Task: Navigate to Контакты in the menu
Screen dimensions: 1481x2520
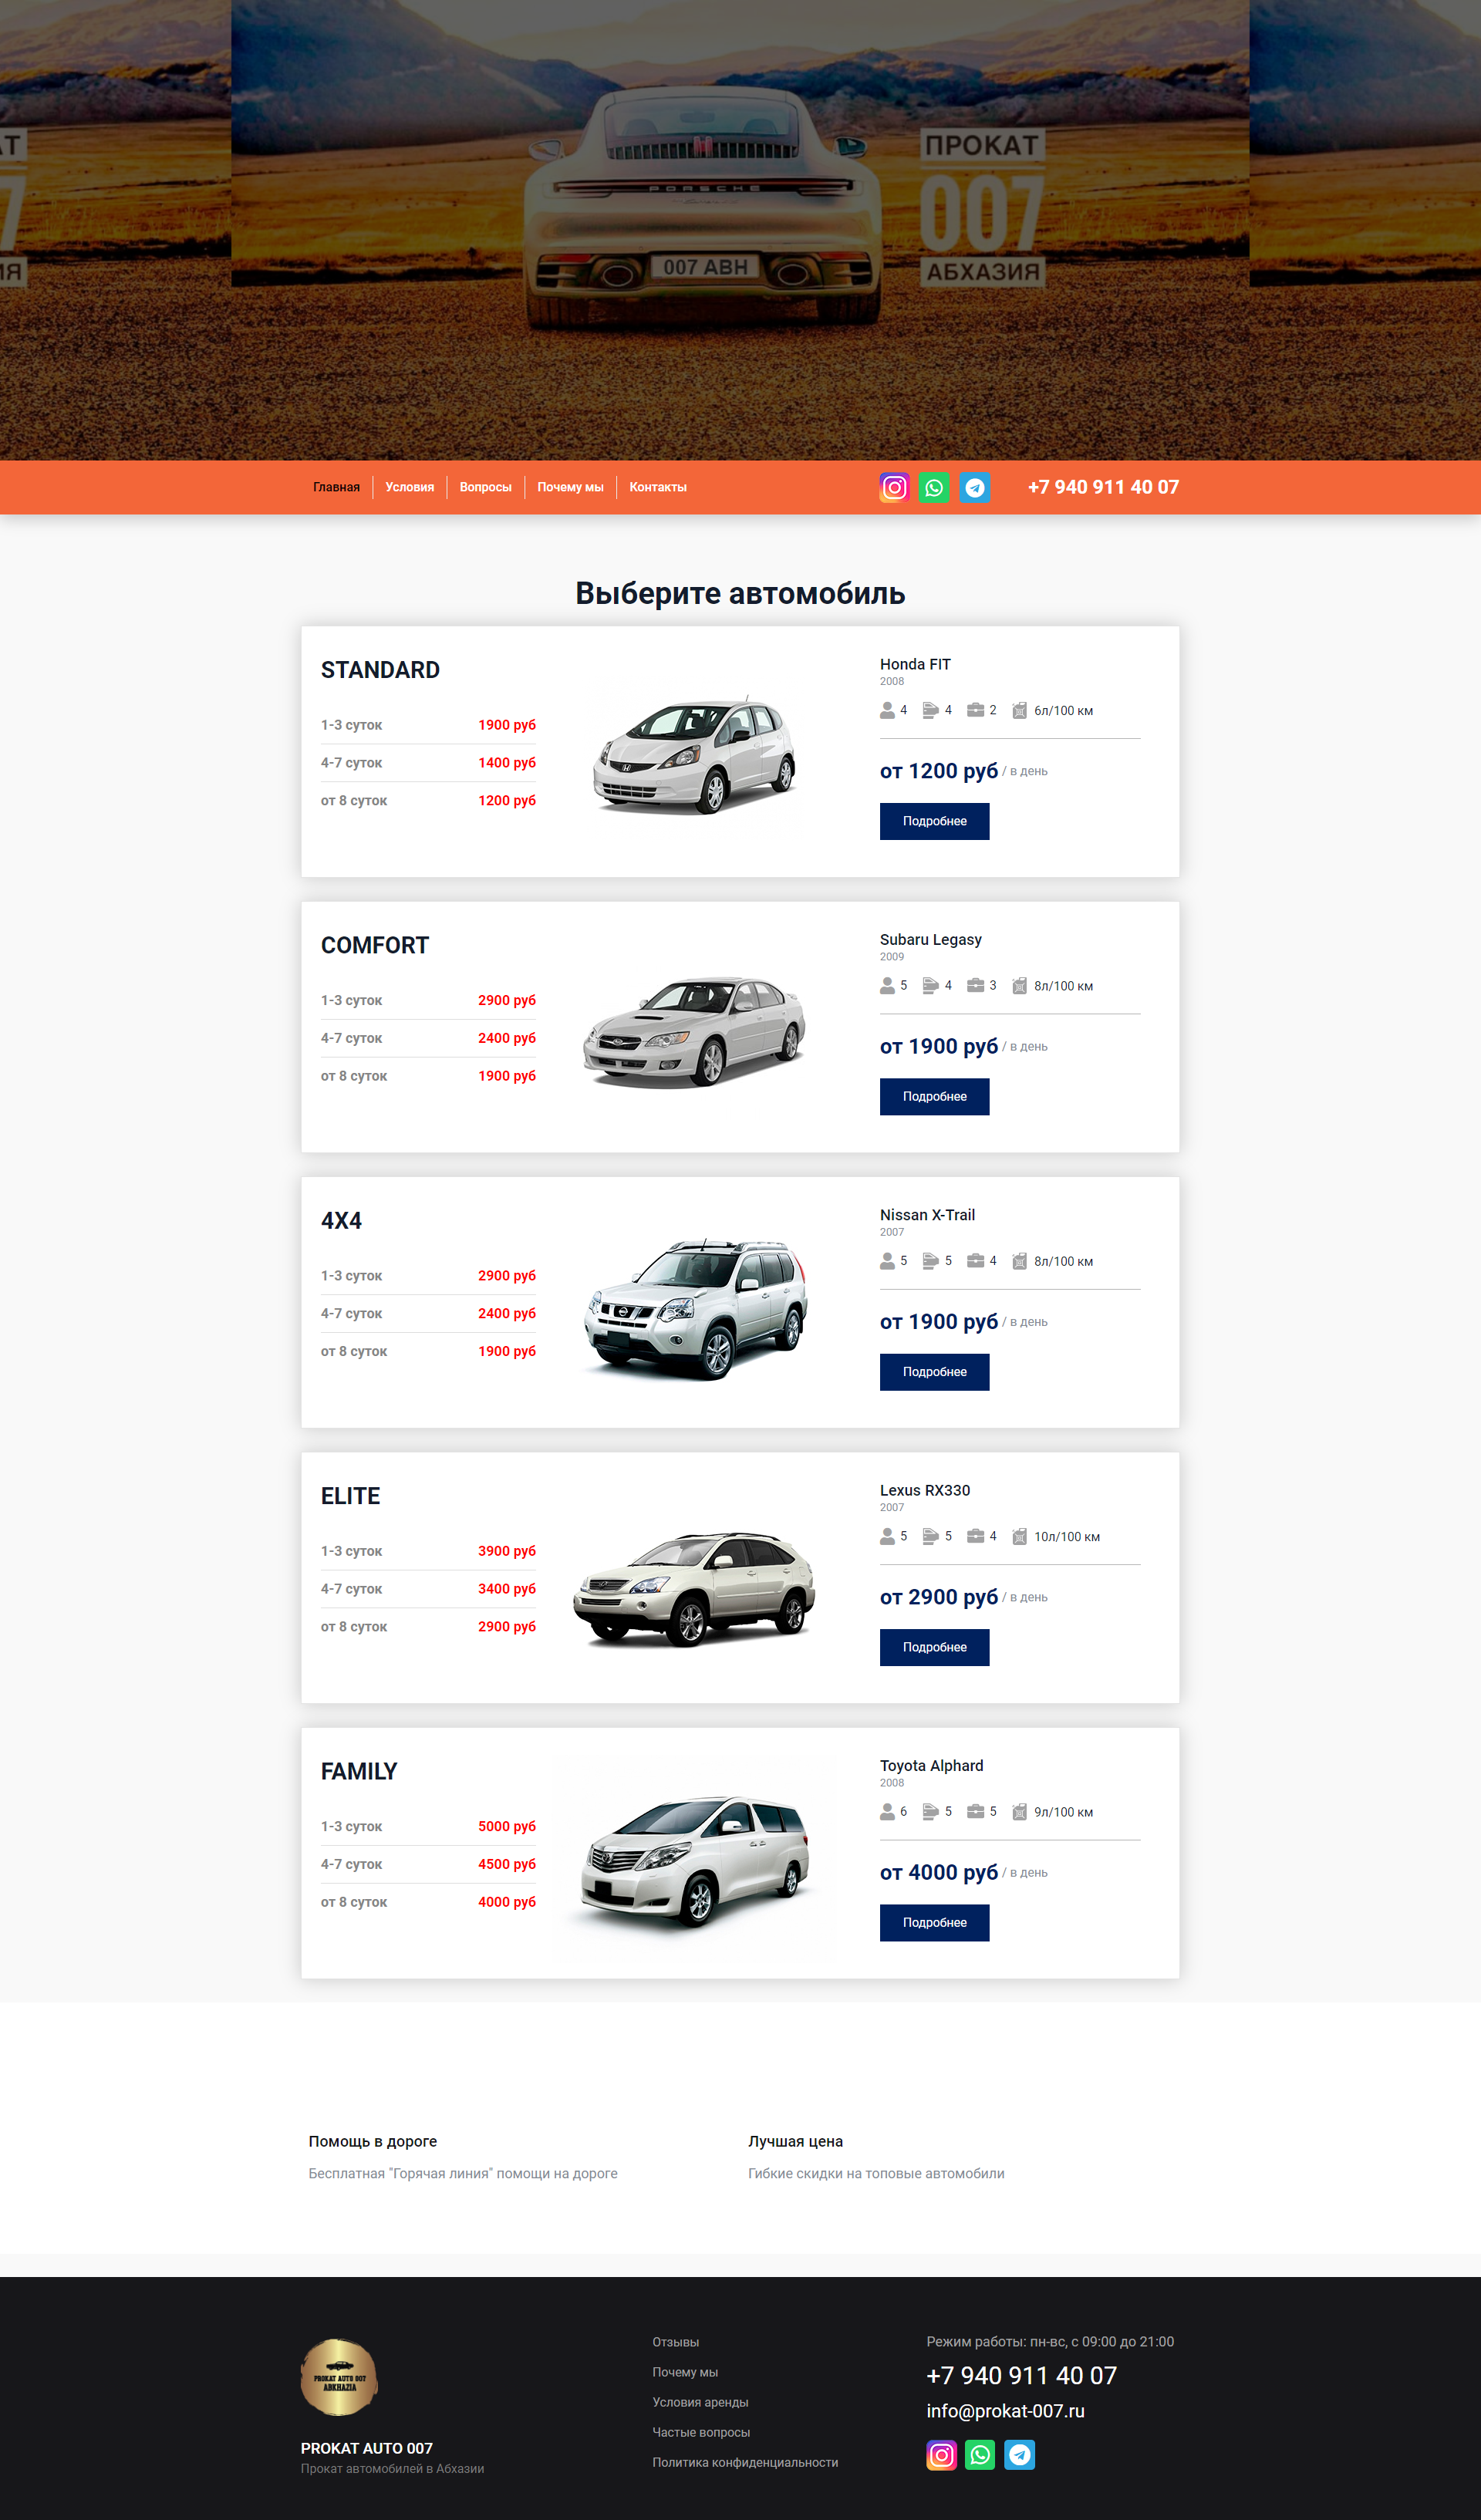Action: [658, 488]
